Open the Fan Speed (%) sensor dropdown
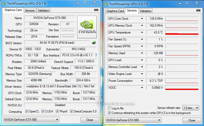This screenshot has width=204, height=126. pos(142,39)
